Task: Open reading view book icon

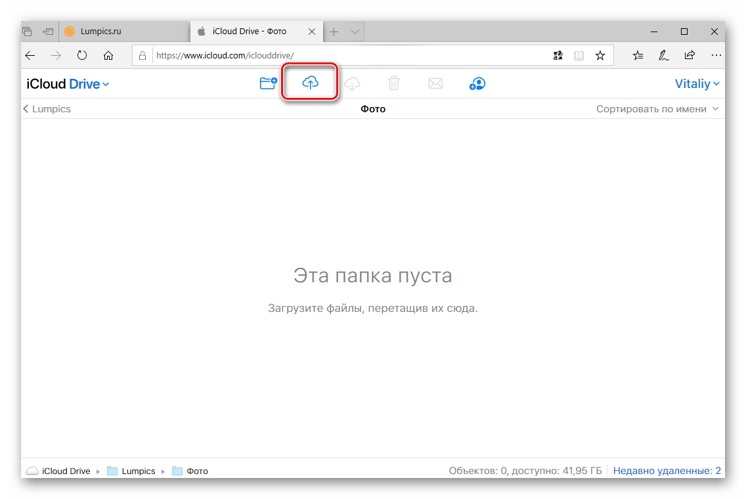Action: 579,56
